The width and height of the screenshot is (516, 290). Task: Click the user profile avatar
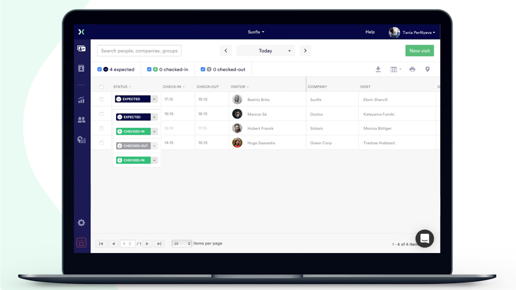[x=394, y=33]
